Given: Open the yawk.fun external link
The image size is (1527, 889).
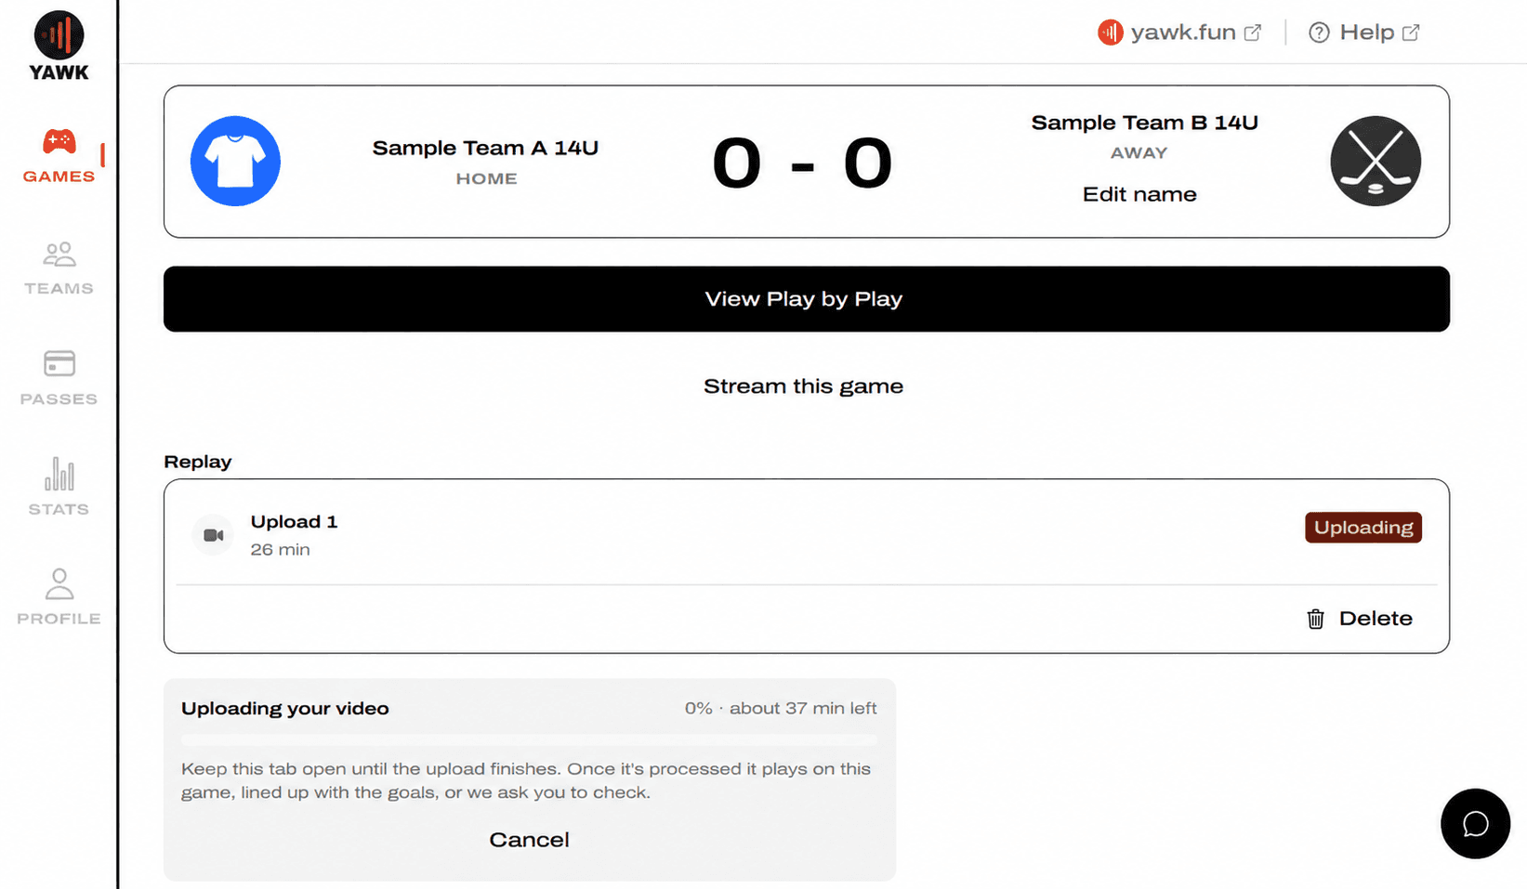Looking at the screenshot, I should click(1179, 33).
